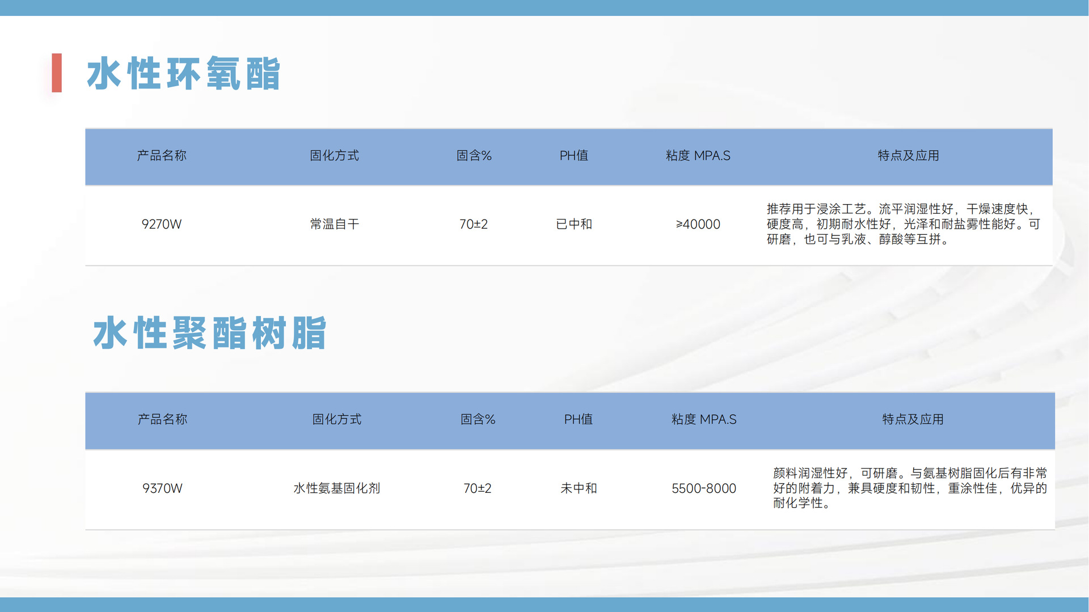1089x612 pixels.
Task: Select the 9270W description starting with 推荐用于浸涂工艺
Action: [904, 225]
